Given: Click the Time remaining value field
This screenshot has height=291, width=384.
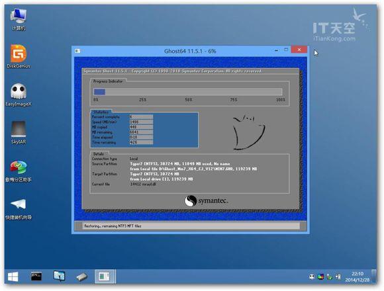Looking at the screenshot, I should 141,142.
